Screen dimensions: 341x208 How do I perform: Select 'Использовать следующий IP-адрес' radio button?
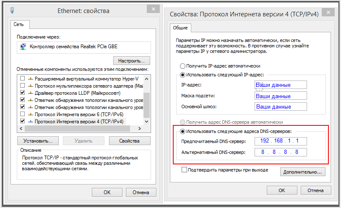(183, 75)
